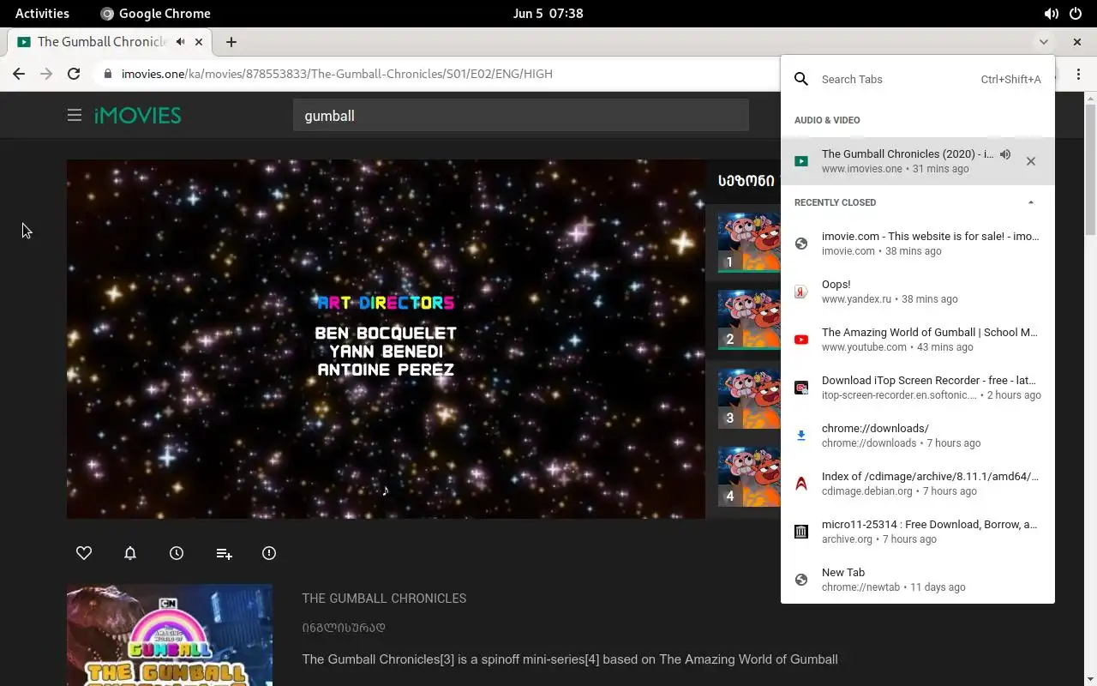This screenshot has height=686, width=1097.
Task: Open the Google Chrome app menu in top bar
Action: tap(155, 13)
